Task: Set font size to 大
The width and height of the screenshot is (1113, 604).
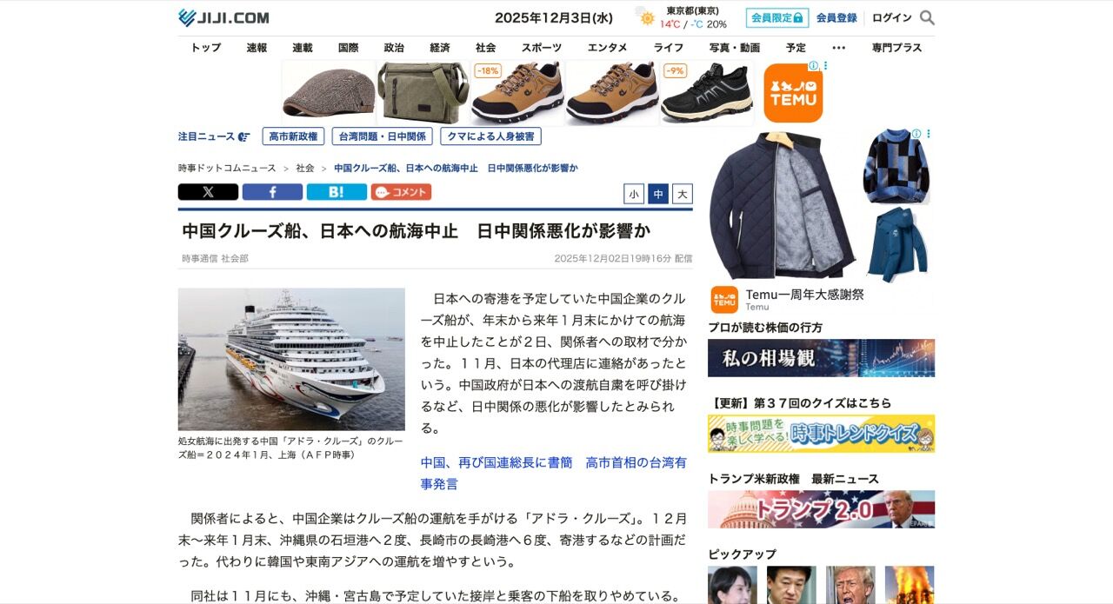Action: pyautogui.click(x=683, y=194)
